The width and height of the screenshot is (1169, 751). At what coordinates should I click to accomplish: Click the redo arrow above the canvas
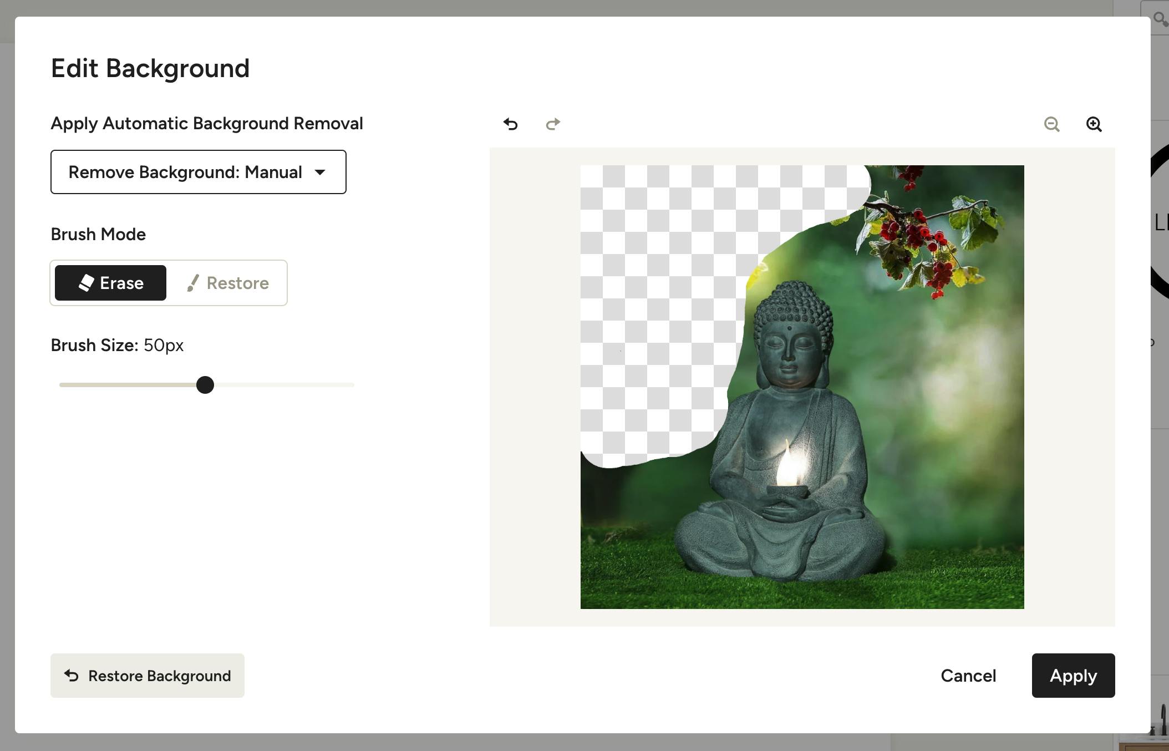553,124
